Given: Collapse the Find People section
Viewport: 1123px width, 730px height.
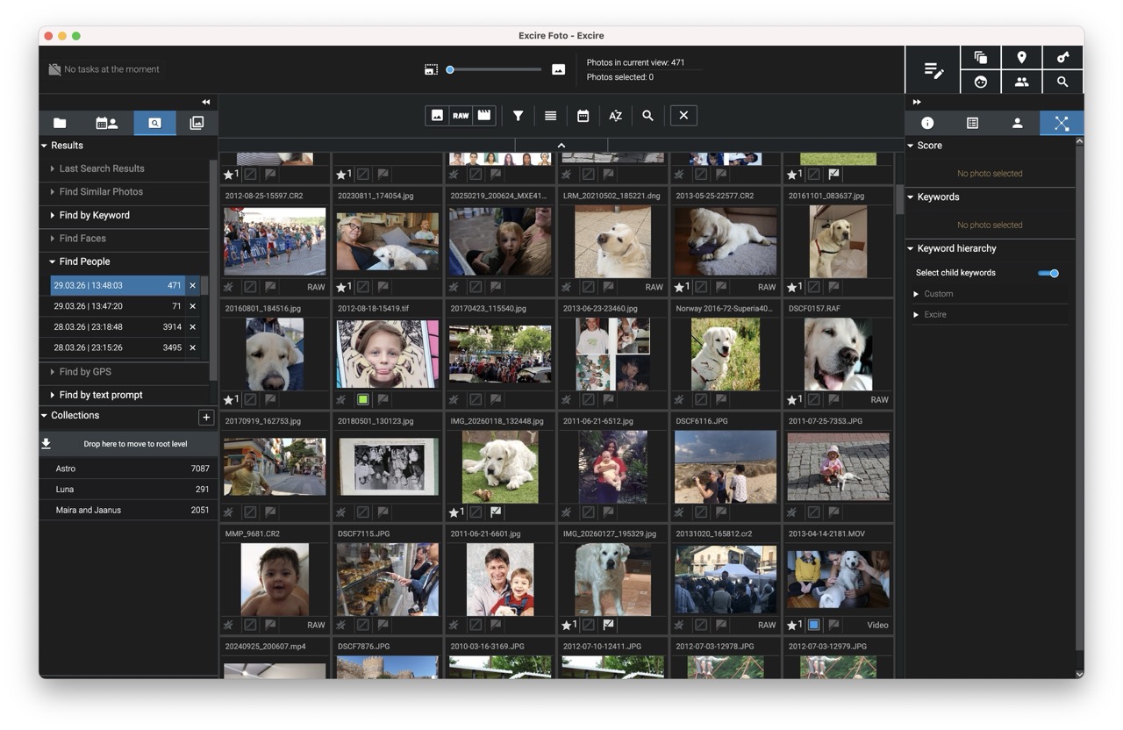Looking at the screenshot, I should point(53,261).
